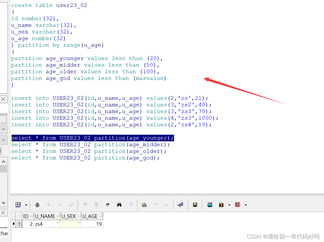Click the previous query down-triangle icon
324x242 pixels.
(x=155, y=205)
